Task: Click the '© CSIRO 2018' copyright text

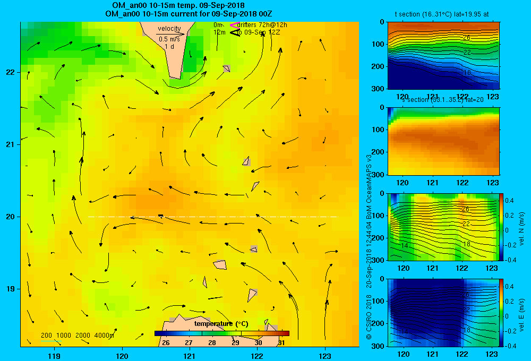Action: pyautogui.click(x=369, y=317)
